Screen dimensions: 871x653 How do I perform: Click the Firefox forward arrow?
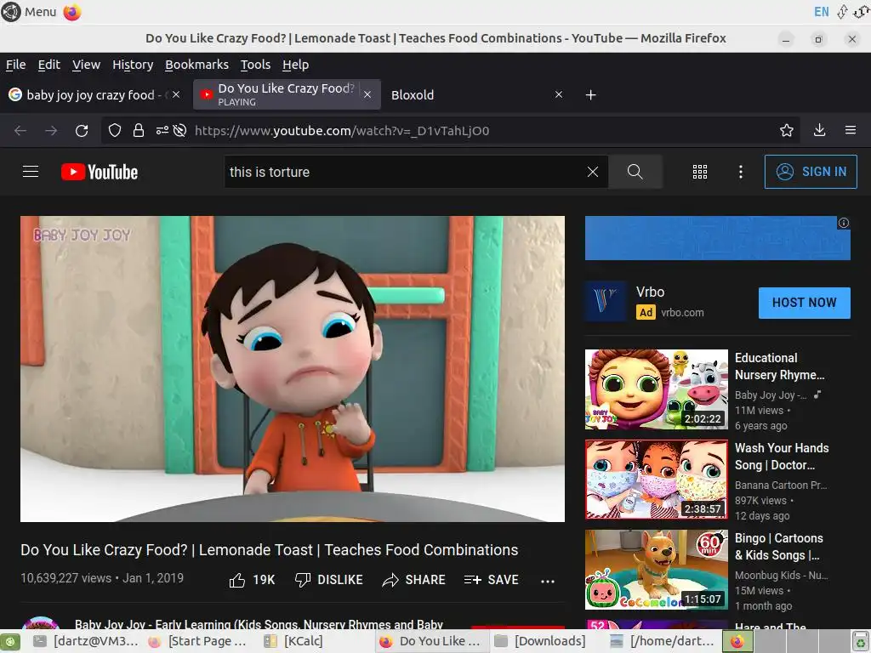click(51, 130)
